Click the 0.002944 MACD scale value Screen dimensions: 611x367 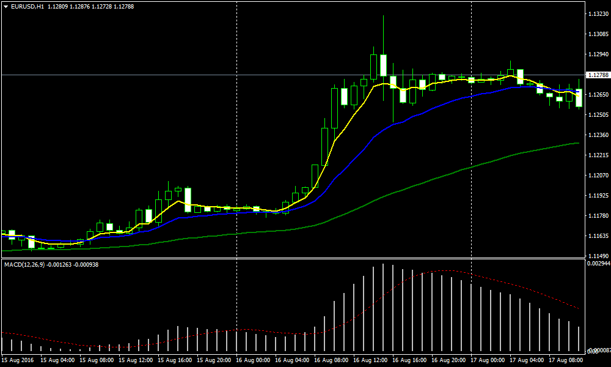[x=598, y=263]
